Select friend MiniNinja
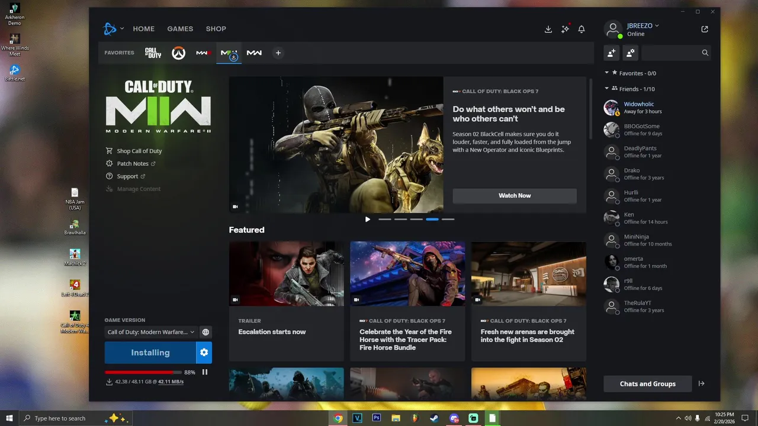The image size is (758, 426). pyautogui.click(x=657, y=240)
